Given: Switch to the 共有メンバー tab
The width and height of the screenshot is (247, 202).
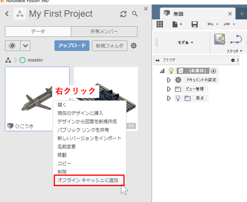Looking at the screenshot, I should 104,32.
